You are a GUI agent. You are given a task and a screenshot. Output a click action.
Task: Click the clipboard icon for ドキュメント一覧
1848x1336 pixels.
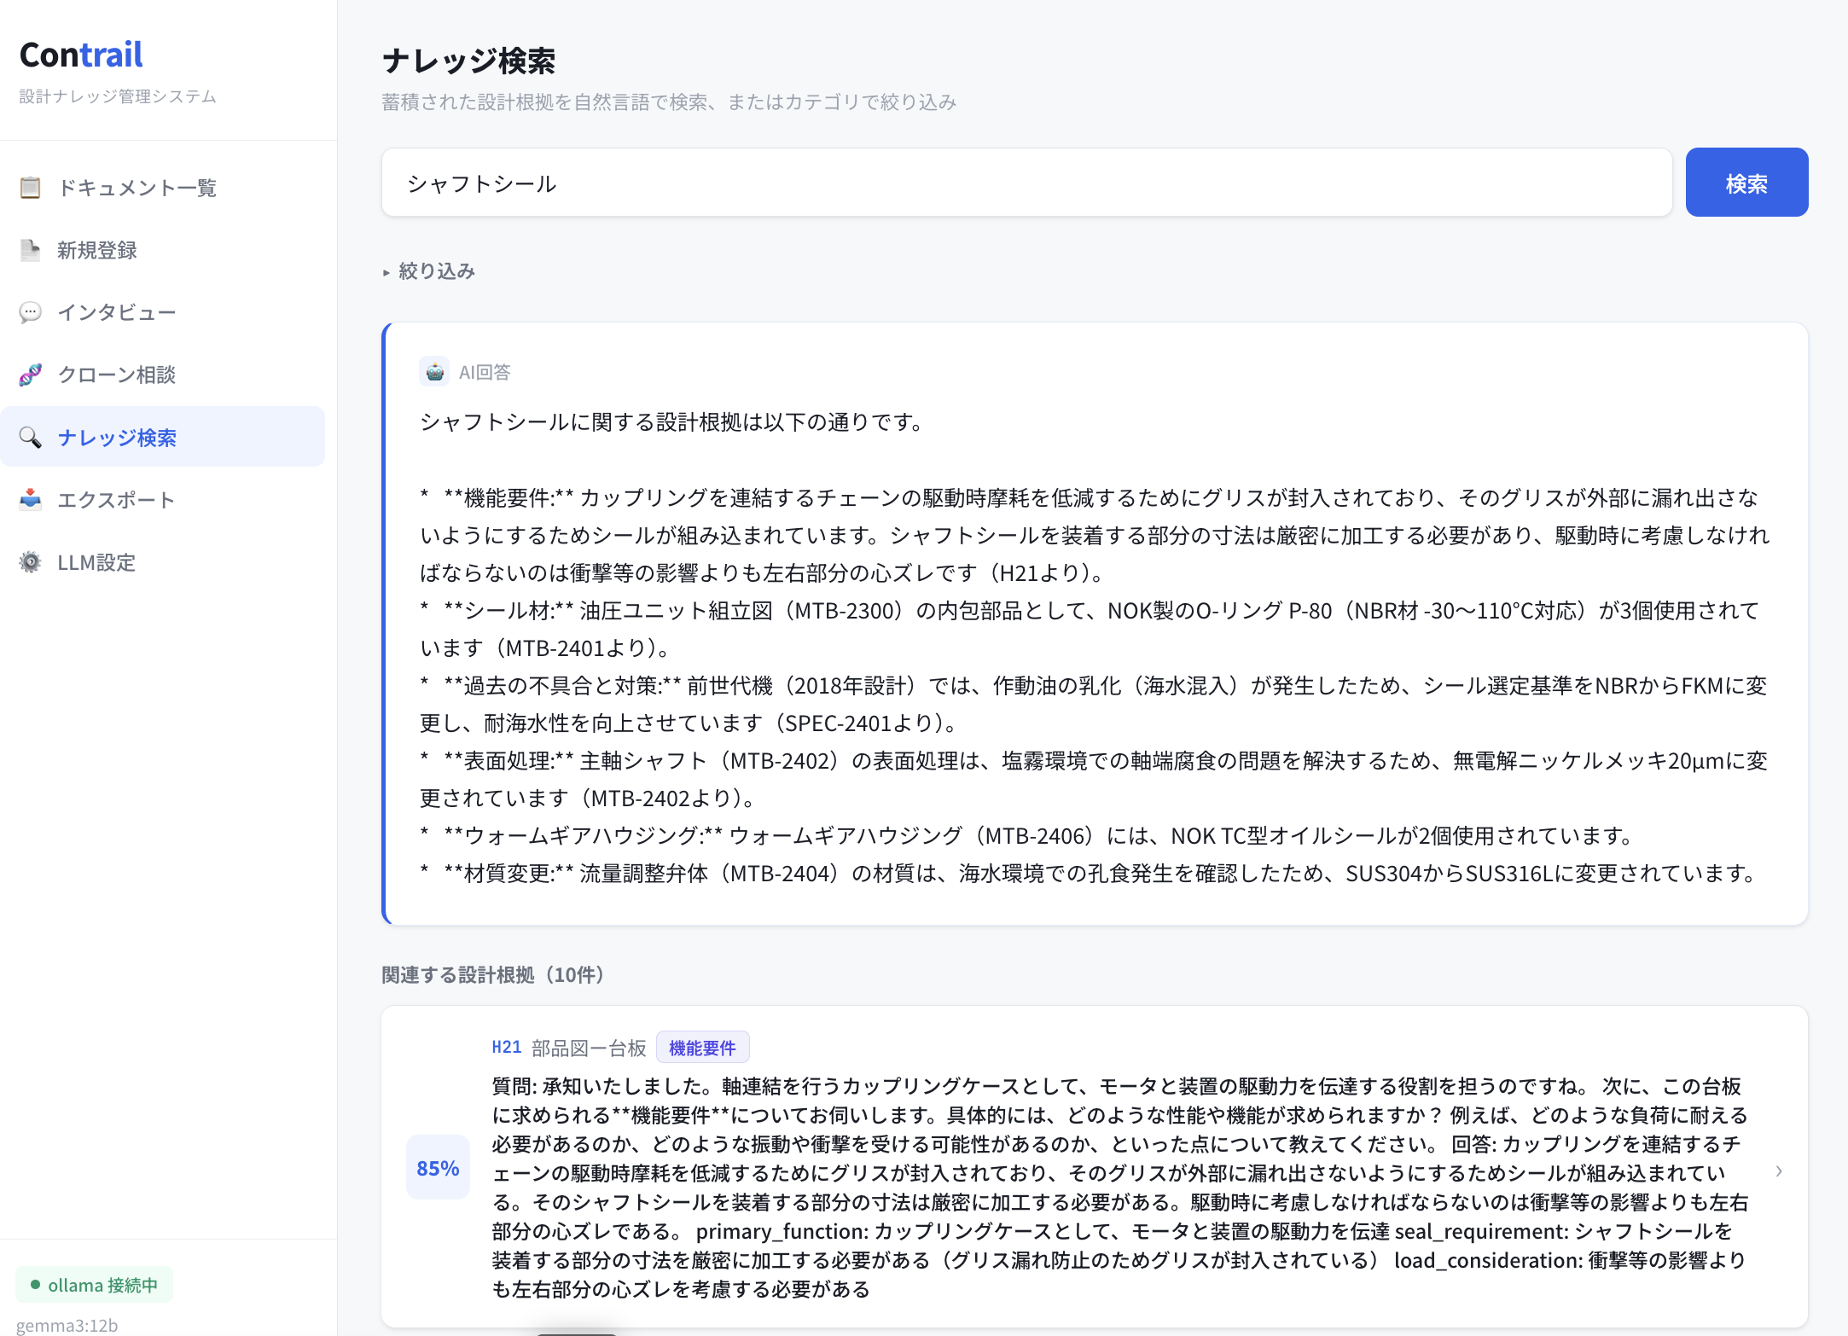click(30, 187)
